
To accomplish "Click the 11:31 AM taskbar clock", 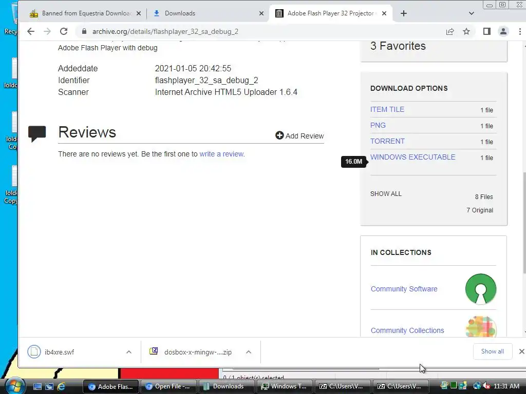I will (506, 386).
